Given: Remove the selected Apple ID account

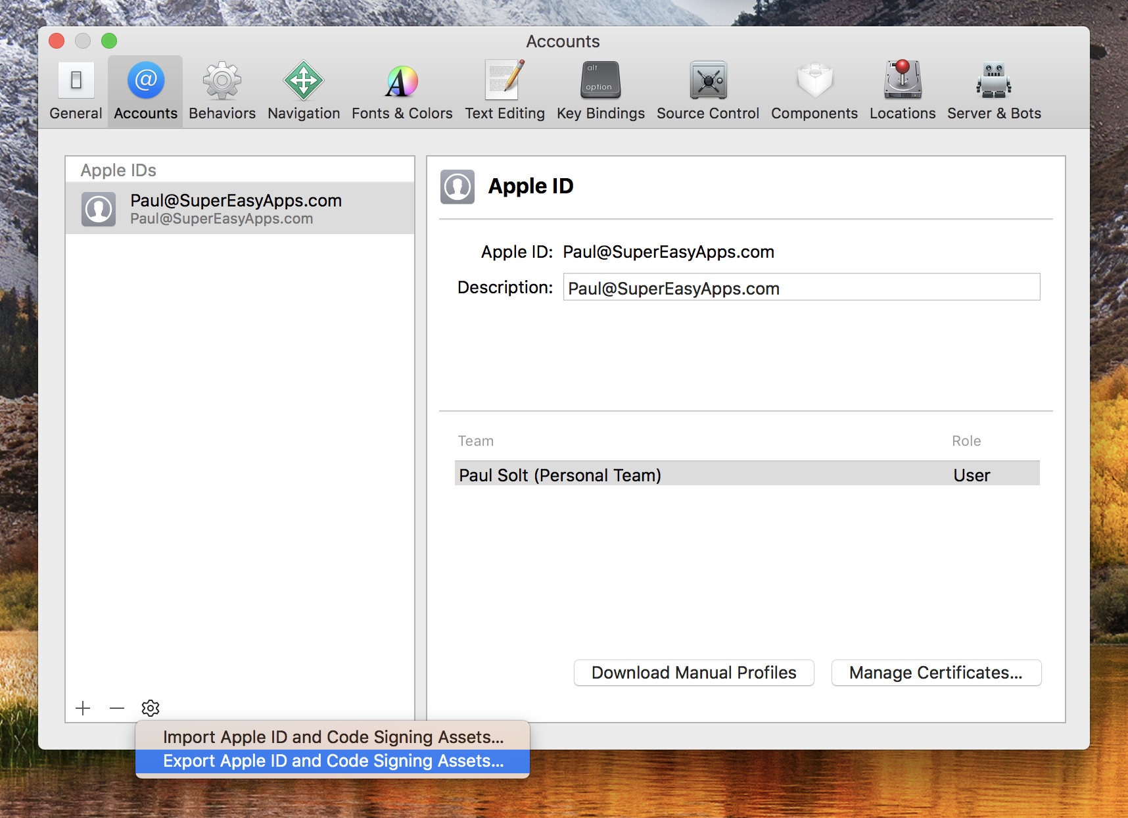Looking at the screenshot, I should [116, 708].
